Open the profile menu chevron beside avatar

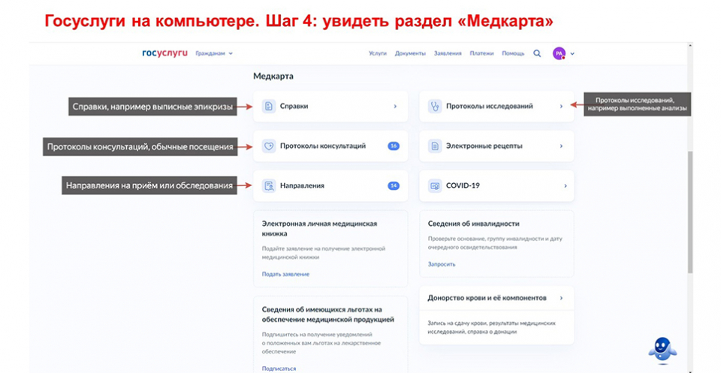pyautogui.click(x=572, y=54)
